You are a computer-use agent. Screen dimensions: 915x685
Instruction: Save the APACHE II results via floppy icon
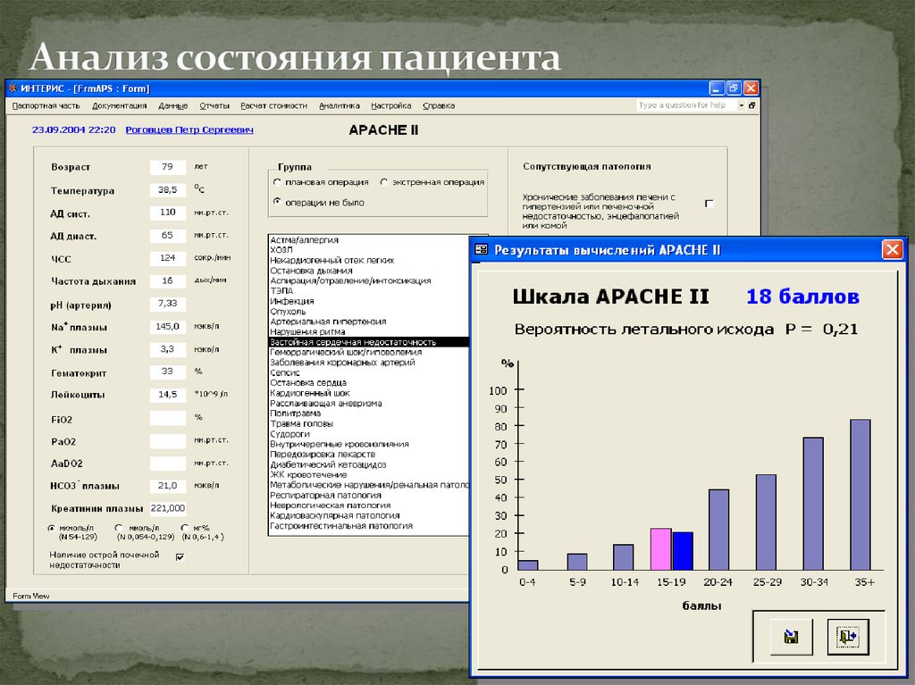point(789,636)
